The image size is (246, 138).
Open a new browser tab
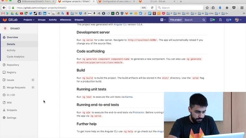pos(181,2)
